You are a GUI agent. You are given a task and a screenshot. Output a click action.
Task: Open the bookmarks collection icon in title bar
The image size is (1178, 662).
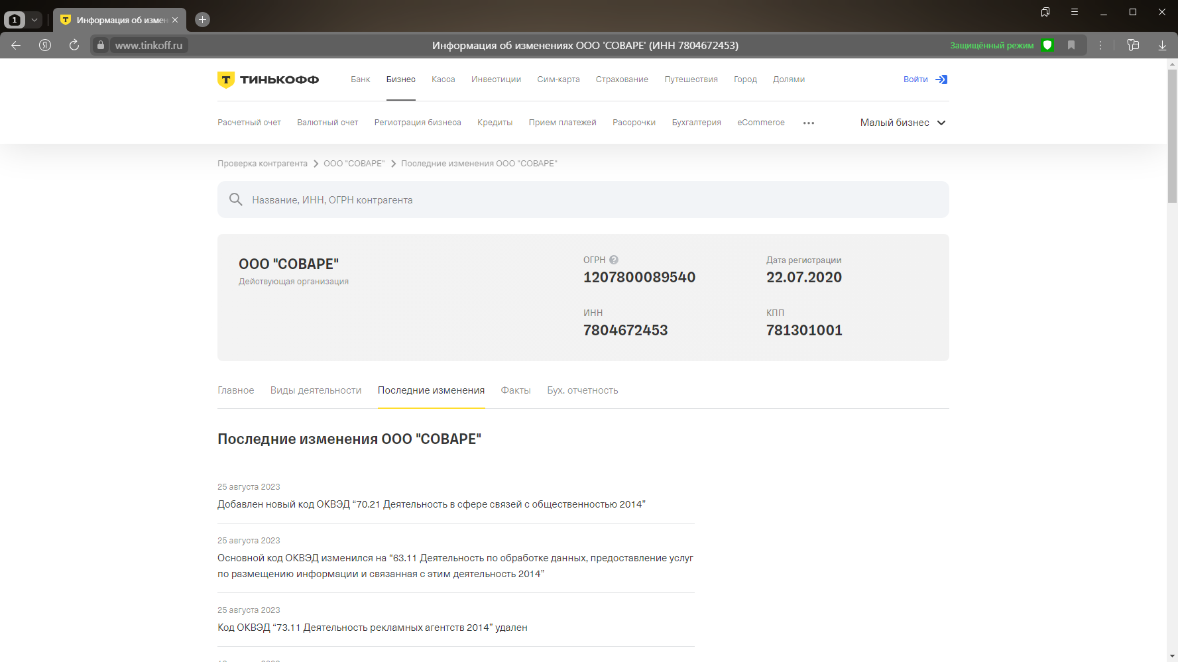[x=1045, y=12]
